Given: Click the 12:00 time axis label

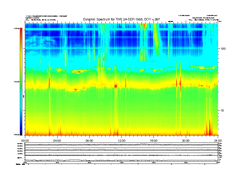Looking at the screenshot, I should click(x=122, y=141).
